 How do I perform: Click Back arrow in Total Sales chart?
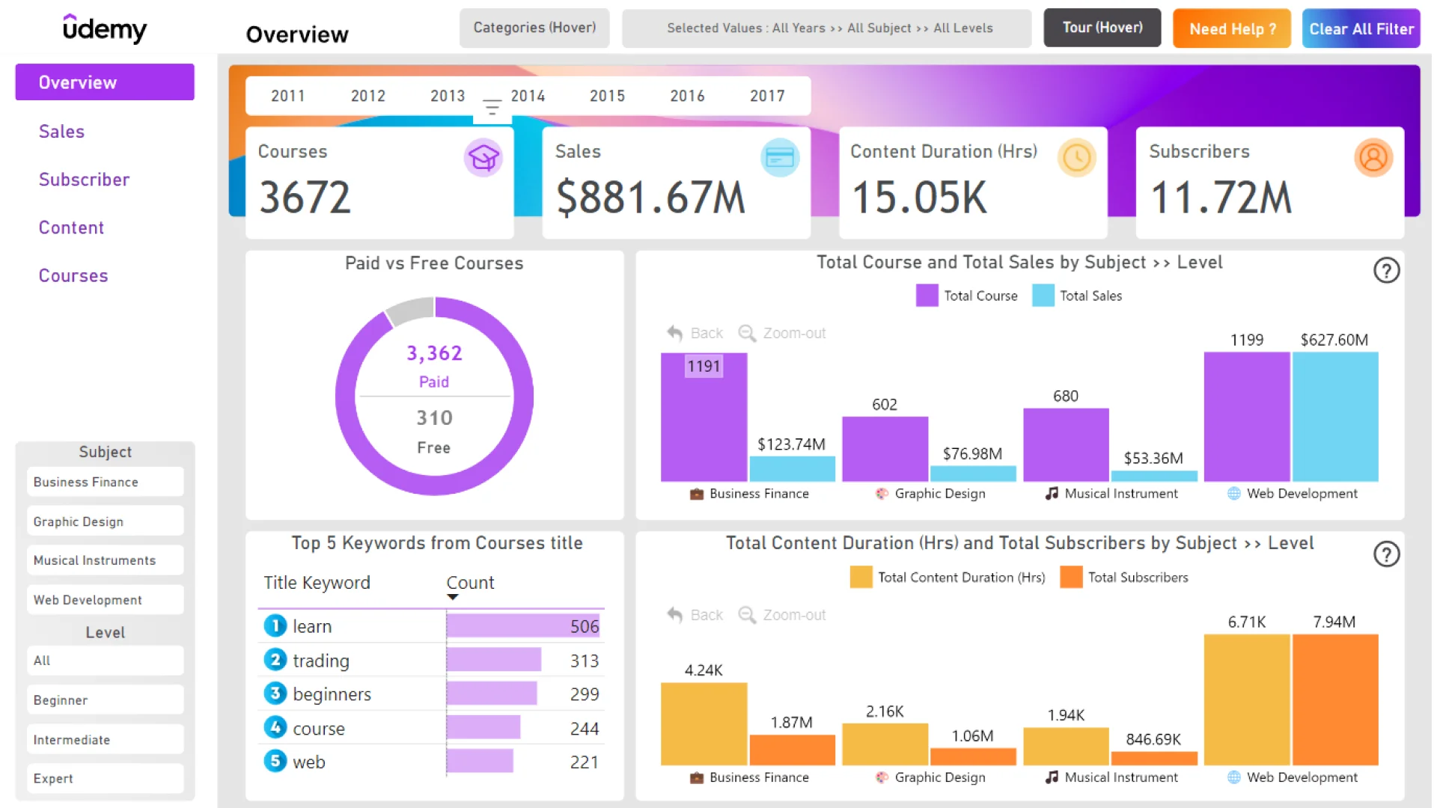pyautogui.click(x=674, y=333)
